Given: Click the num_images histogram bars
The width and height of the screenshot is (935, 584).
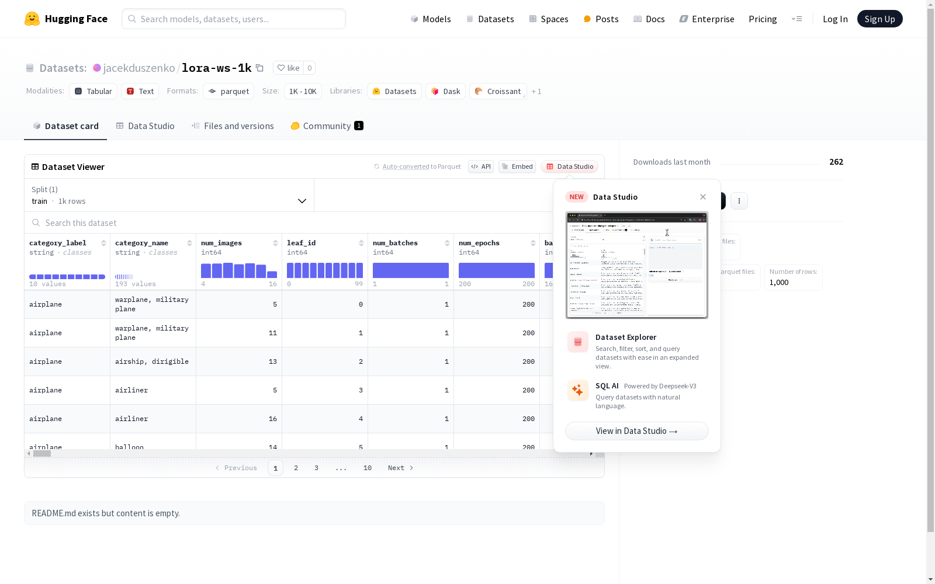Looking at the screenshot, I should pos(239,270).
